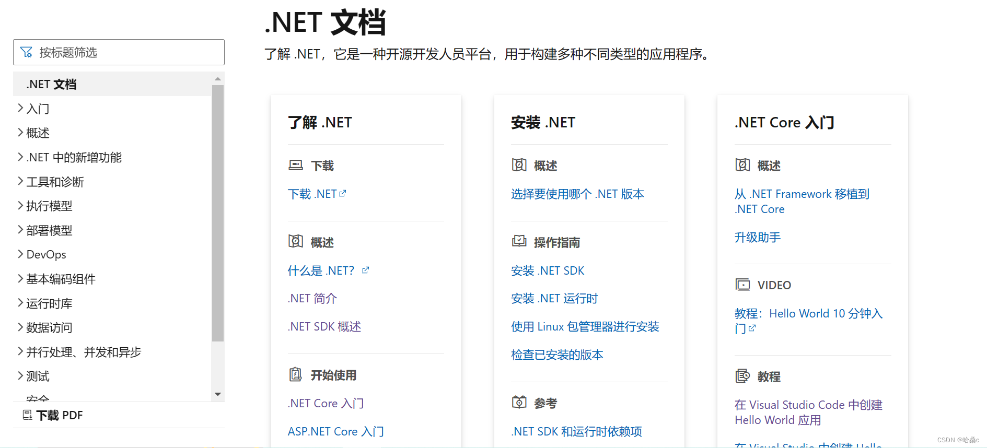Open 使用 Linux 包管理器进行安装 link

585,327
